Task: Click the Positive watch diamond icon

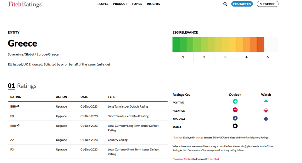Action: [266, 102]
